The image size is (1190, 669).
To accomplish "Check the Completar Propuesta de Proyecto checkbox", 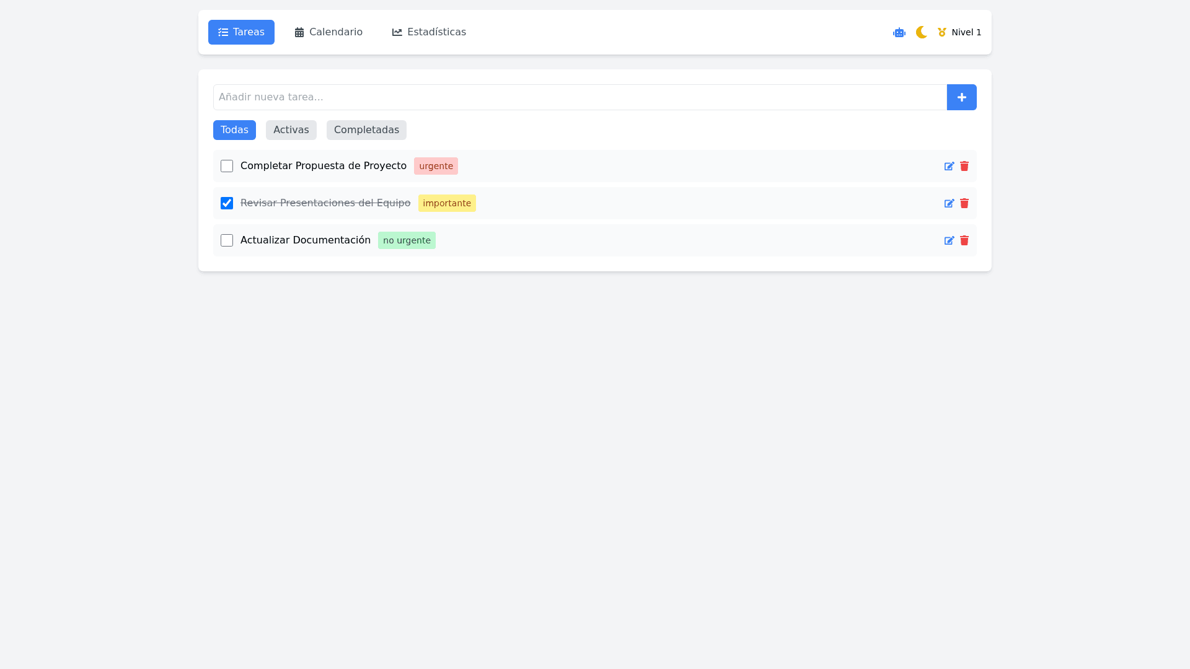I will pos(227,166).
